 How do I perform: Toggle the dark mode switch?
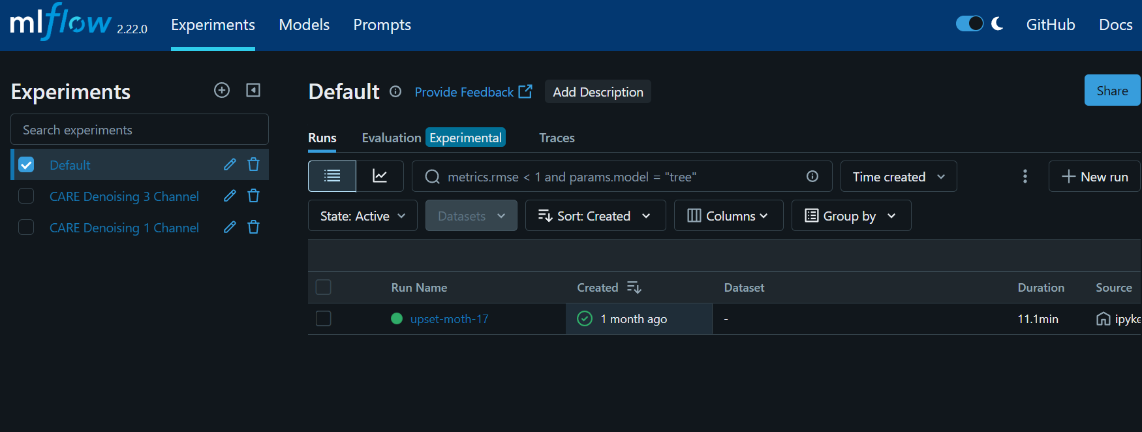point(970,23)
